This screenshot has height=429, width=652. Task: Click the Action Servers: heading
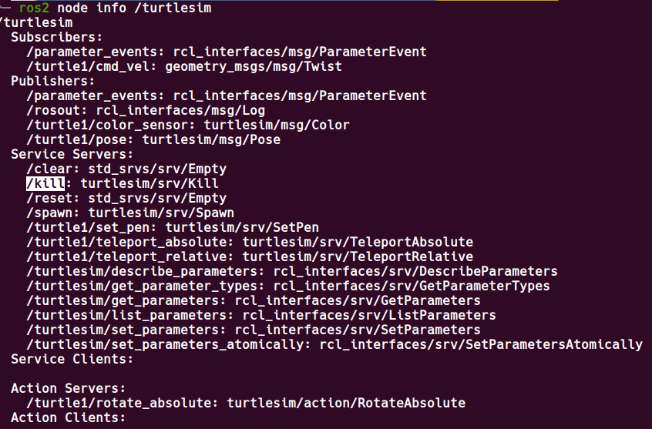68,388
